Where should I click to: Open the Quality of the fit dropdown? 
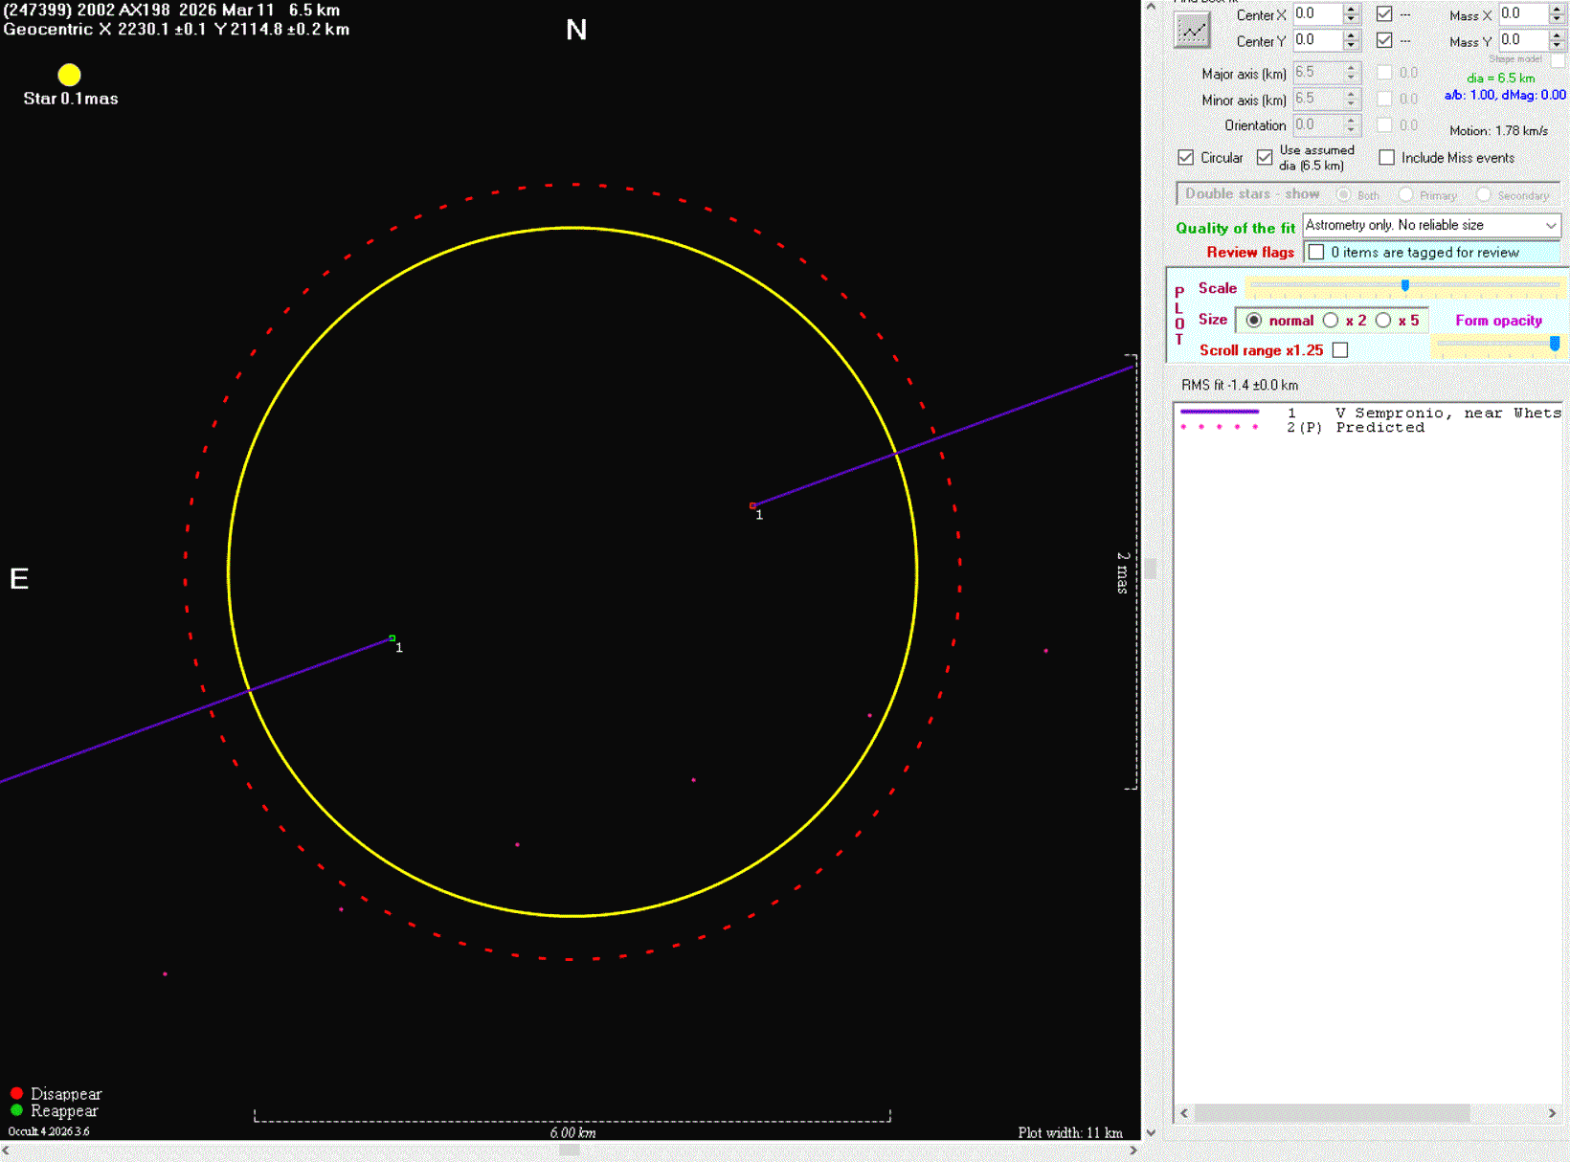pos(1550,226)
